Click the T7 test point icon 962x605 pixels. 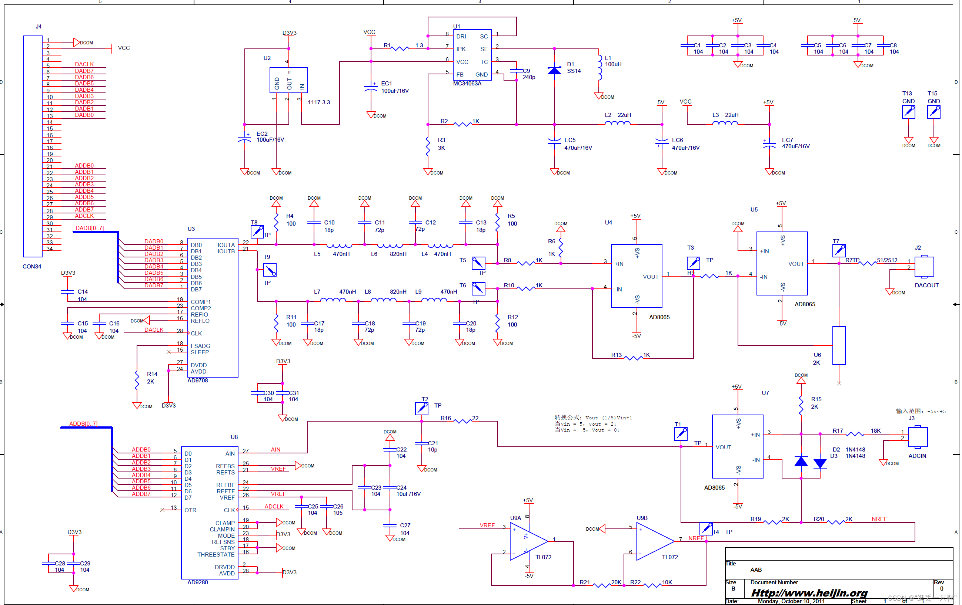839,251
